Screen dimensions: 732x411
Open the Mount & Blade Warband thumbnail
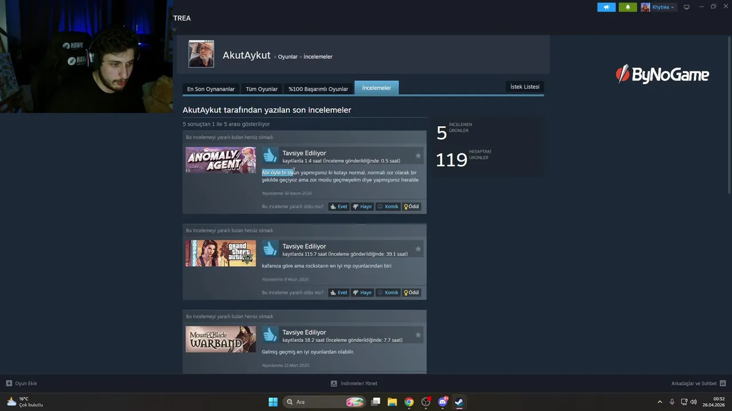(x=220, y=339)
